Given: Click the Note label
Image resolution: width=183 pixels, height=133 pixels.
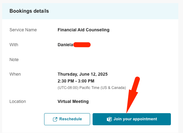Looking at the screenshot, I should coord(14,60).
